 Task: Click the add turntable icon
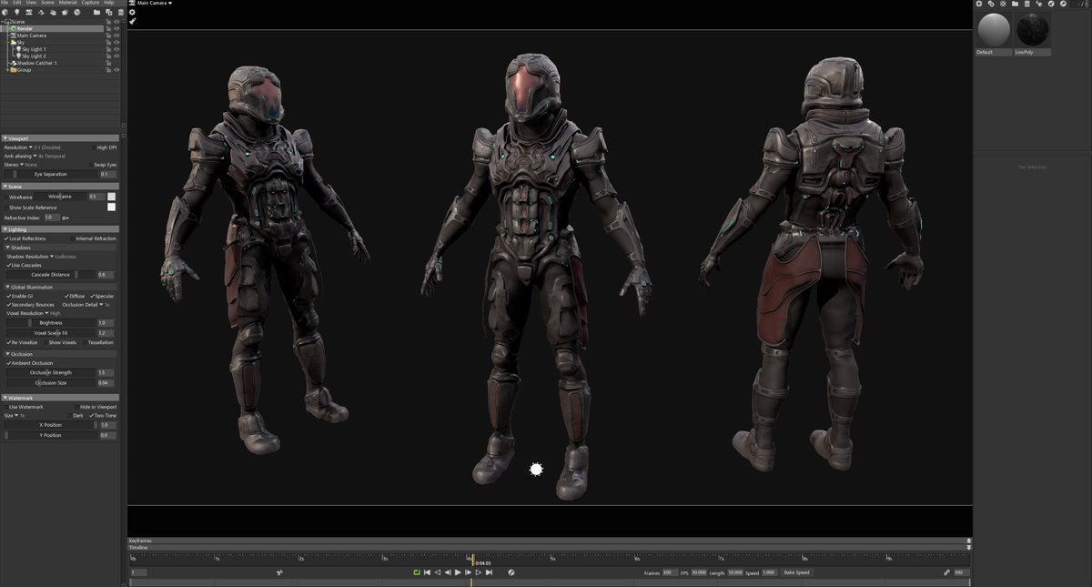coord(65,12)
